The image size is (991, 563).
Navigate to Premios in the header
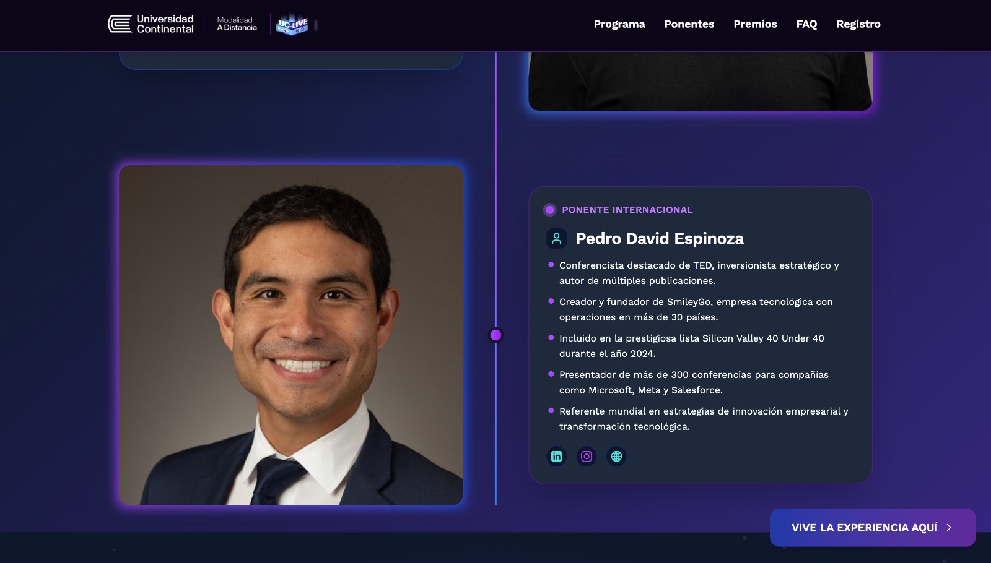755,24
